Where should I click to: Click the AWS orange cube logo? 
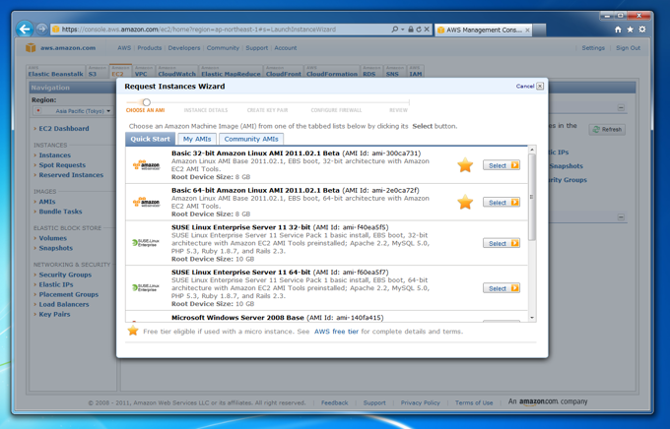tap(31, 47)
